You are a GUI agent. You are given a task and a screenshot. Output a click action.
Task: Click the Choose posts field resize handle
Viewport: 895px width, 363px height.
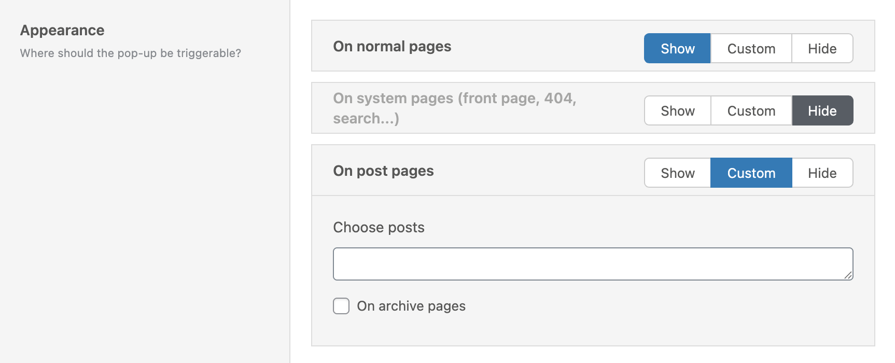848,275
